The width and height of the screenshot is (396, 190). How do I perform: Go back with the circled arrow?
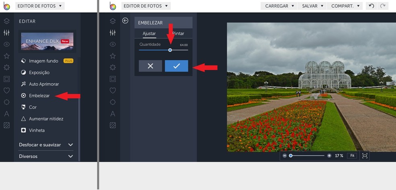tap(125, 20)
